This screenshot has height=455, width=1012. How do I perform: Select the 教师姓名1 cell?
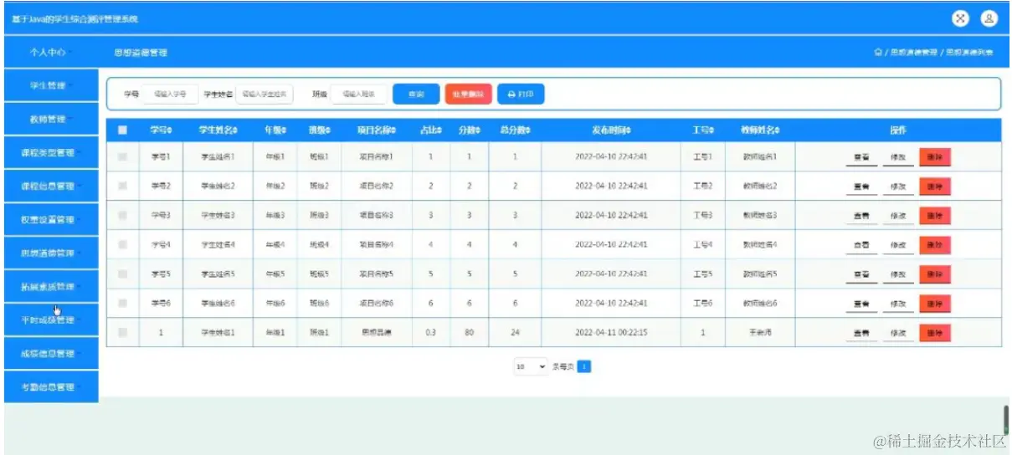[760, 157]
